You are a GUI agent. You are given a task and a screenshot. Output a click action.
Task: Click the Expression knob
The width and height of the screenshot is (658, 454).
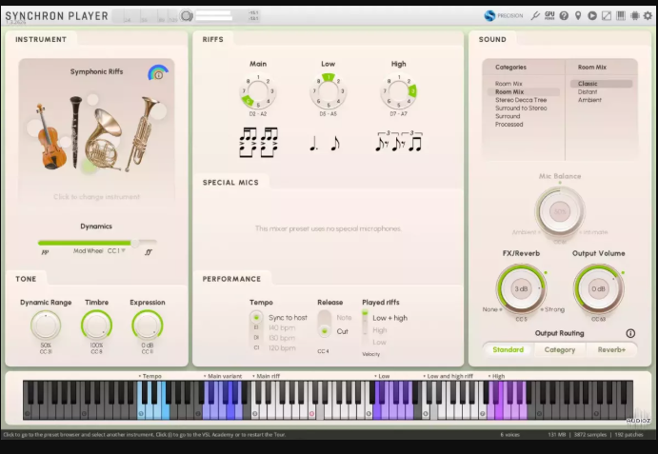148,326
